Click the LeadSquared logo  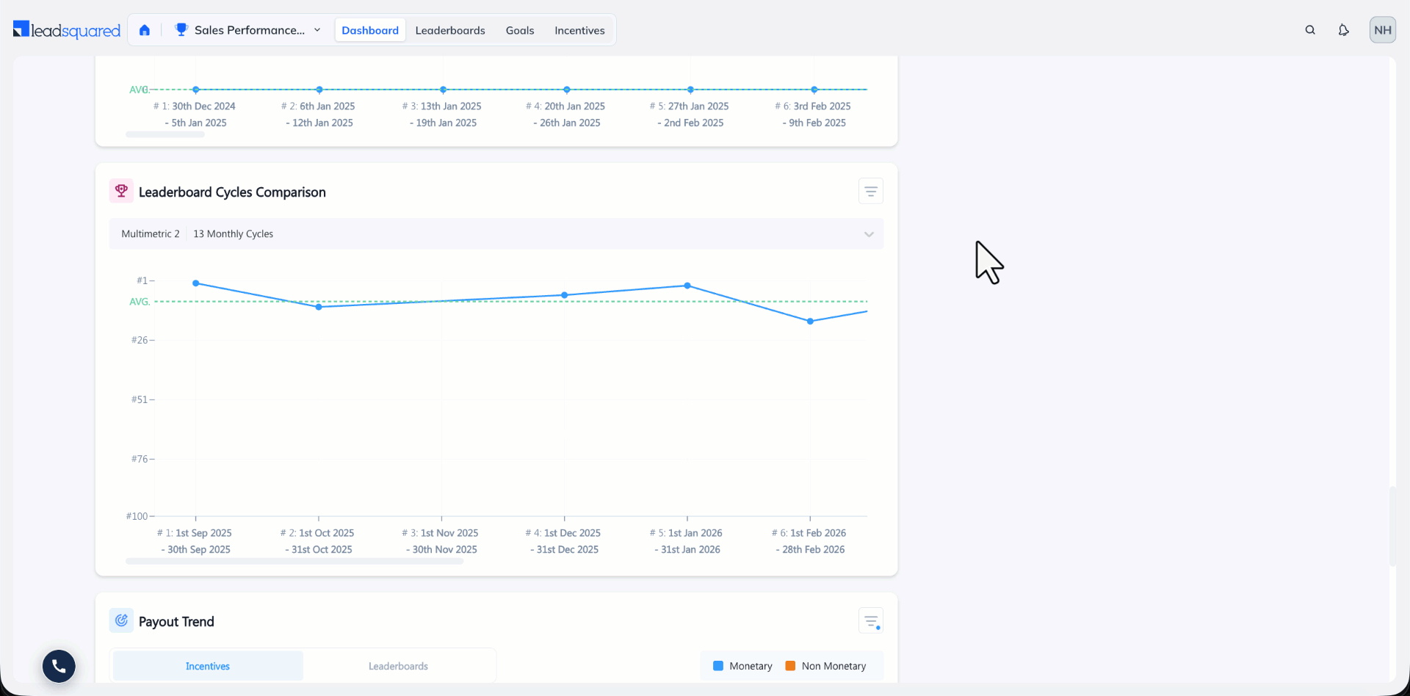[x=67, y=30]
